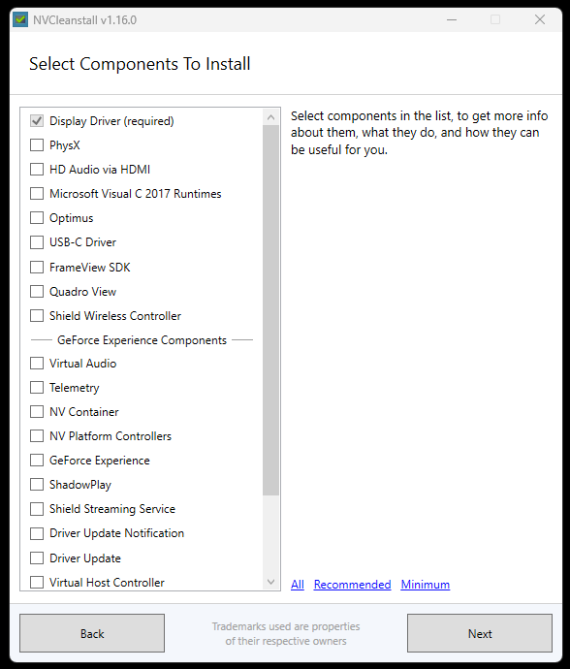Go to the Next step
The image size is (570, 669).
click(x=480, y=633)
